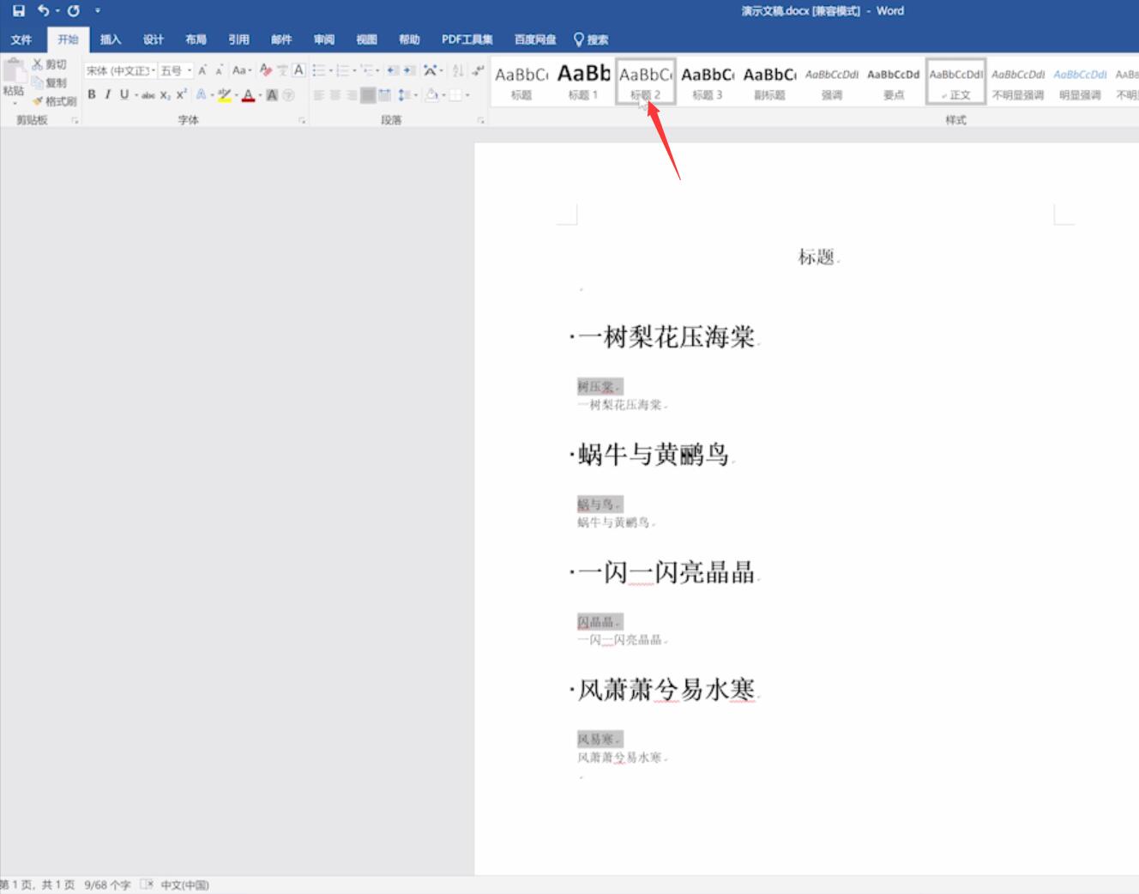Viewport: 1139px width, 894px height.
Task: Apply the 标题 1 style
Action: click(583, 82)
